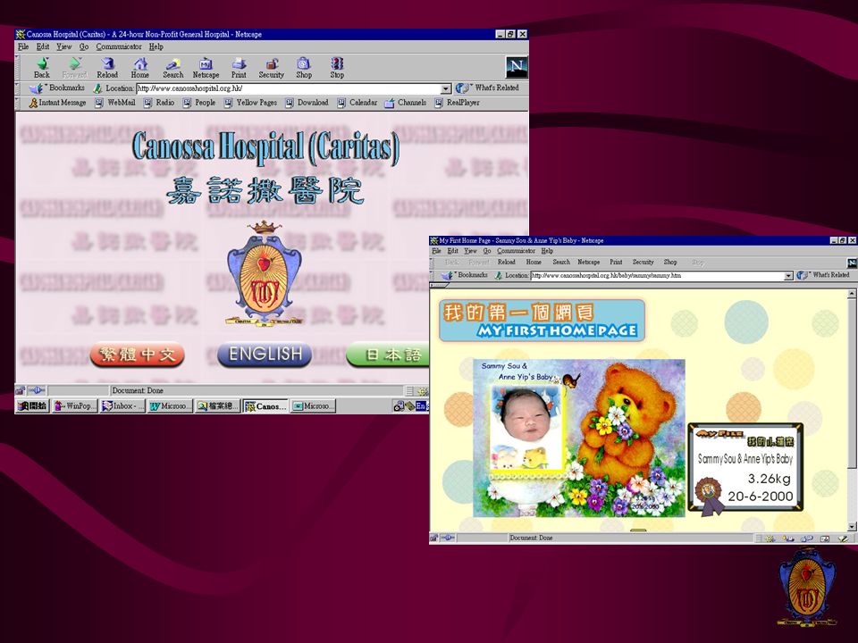
Task: Click What's Related in Canossa Hospital window
Action: coord(488,88)
